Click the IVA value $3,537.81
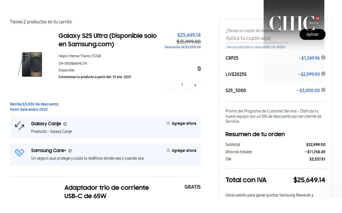Viewport: 342px width, 213px height. tap(317, 159)
